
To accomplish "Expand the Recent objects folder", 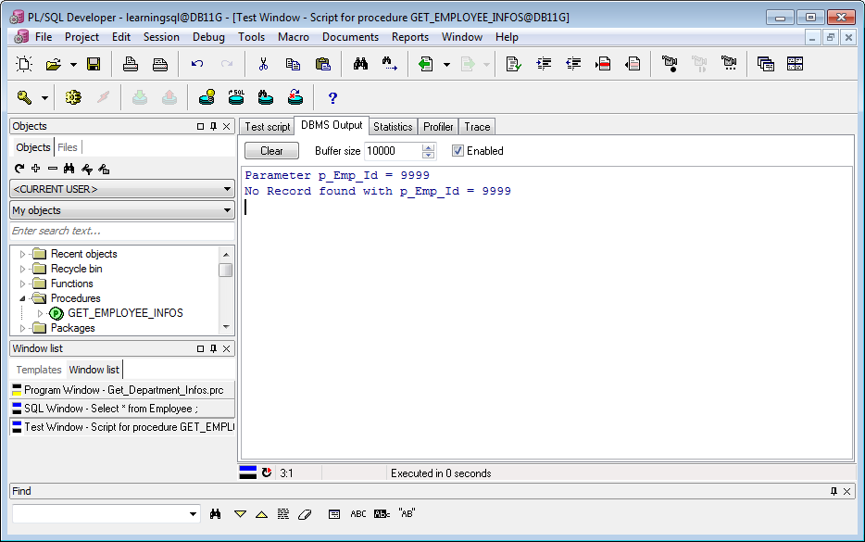I will click(22, 255).
